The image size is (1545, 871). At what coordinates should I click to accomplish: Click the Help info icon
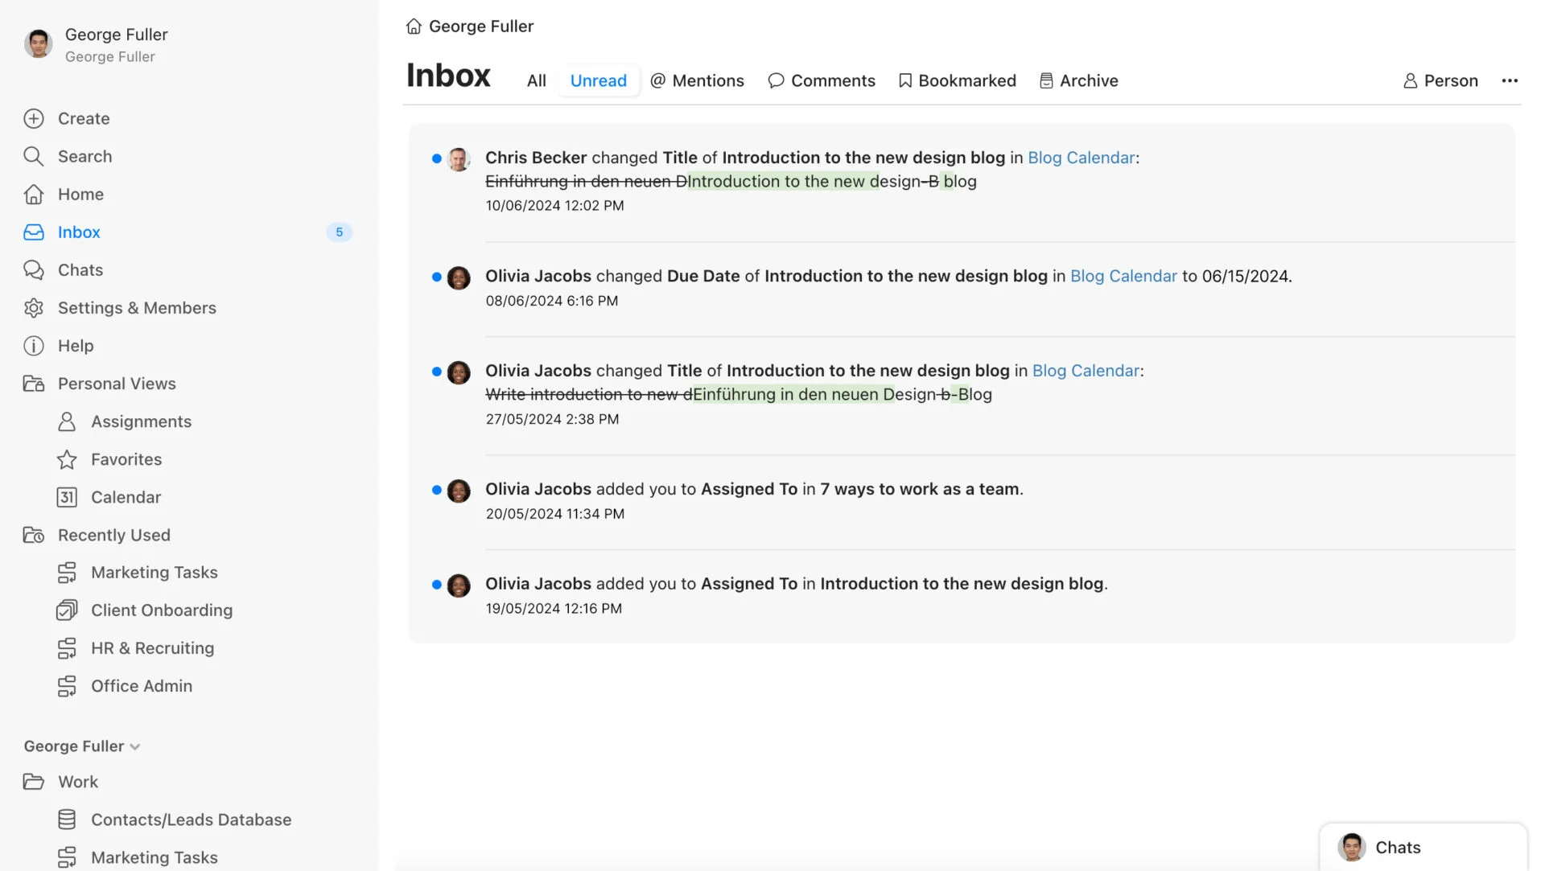(34, 346)
